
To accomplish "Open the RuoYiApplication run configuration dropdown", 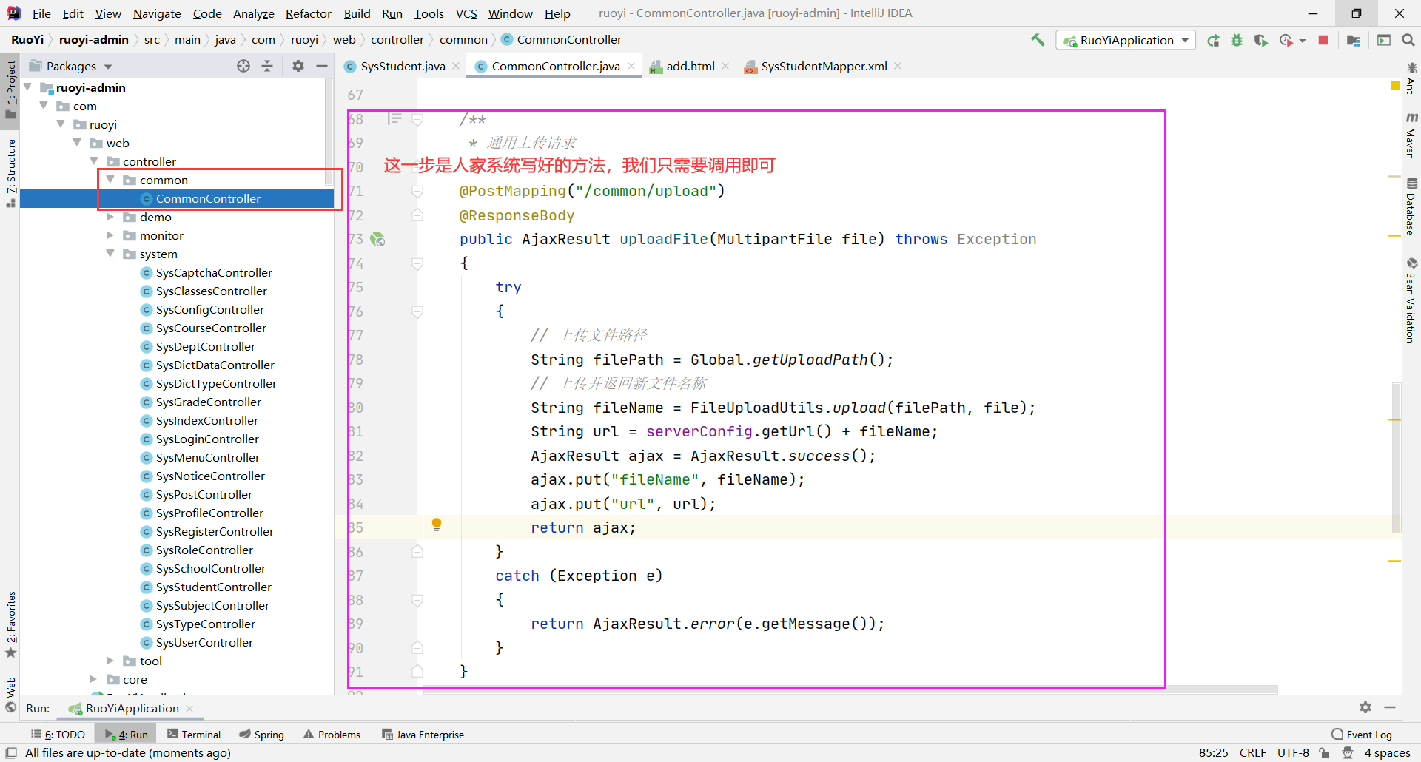I will click(1126, 40).
